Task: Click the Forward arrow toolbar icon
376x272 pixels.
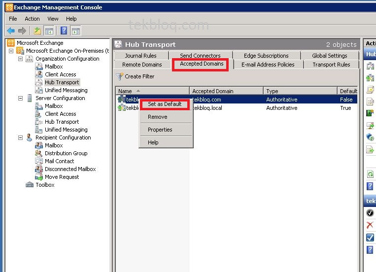Action: click(x=22, y=31)
